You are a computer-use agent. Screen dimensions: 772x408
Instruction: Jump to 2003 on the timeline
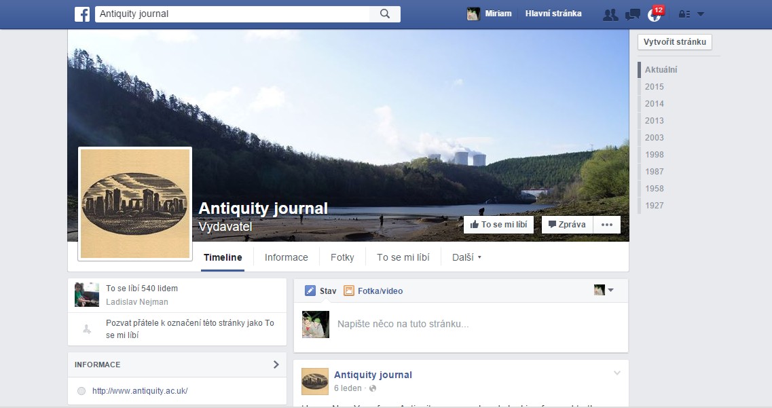[x=655, y=138]
